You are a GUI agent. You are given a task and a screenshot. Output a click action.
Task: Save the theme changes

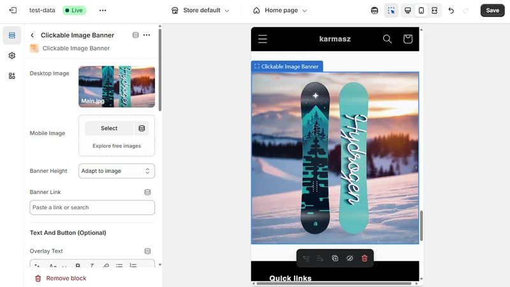pos(492,10)
